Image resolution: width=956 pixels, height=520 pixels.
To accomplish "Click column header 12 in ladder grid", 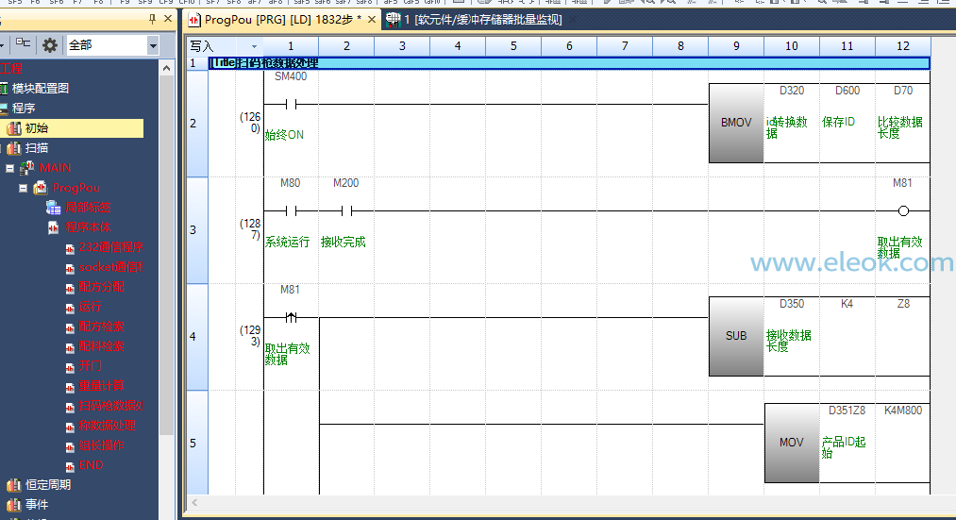I will point(903,46).
